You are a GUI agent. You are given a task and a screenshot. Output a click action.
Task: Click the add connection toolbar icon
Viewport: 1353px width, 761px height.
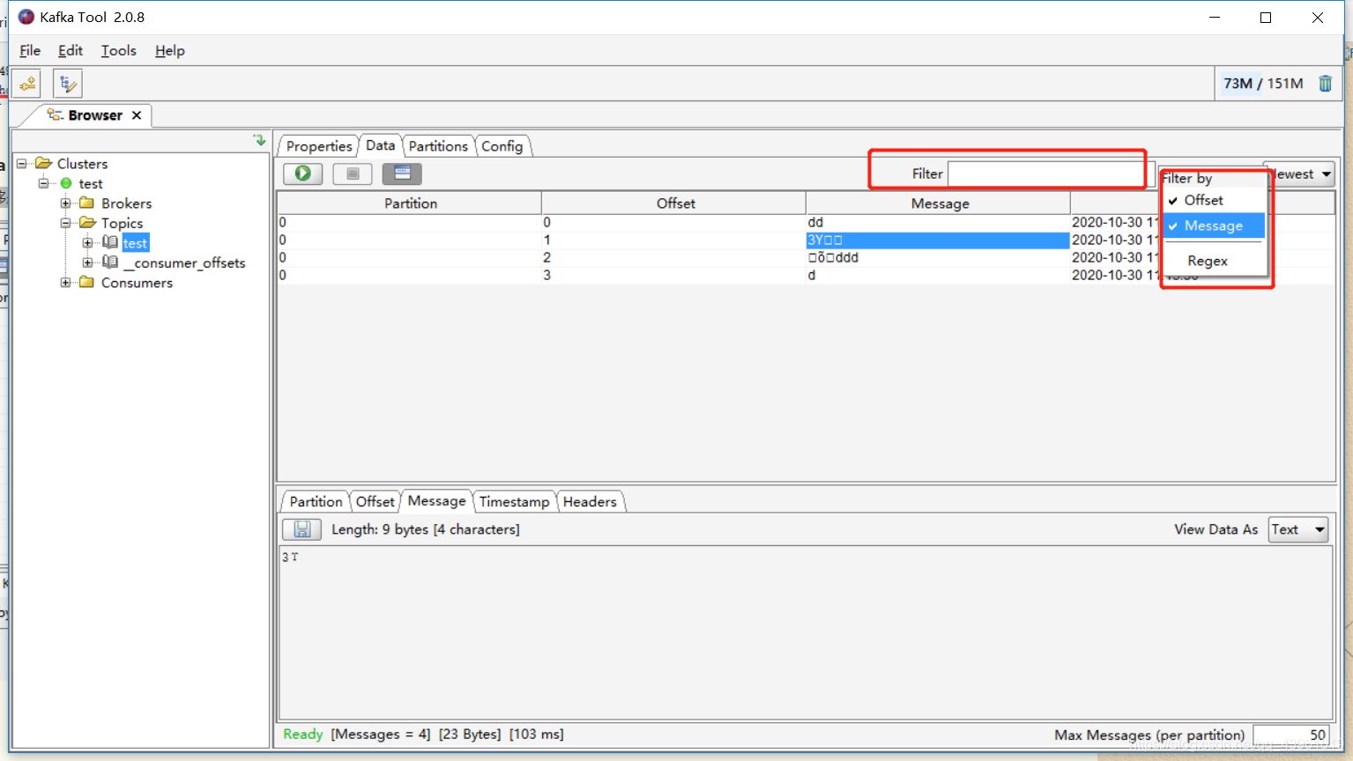coord(28,84)
